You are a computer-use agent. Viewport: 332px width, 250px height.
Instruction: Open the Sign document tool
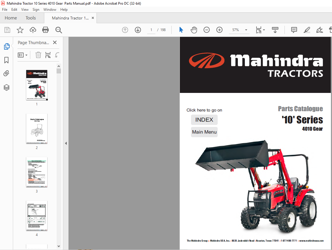pos(319,30)
